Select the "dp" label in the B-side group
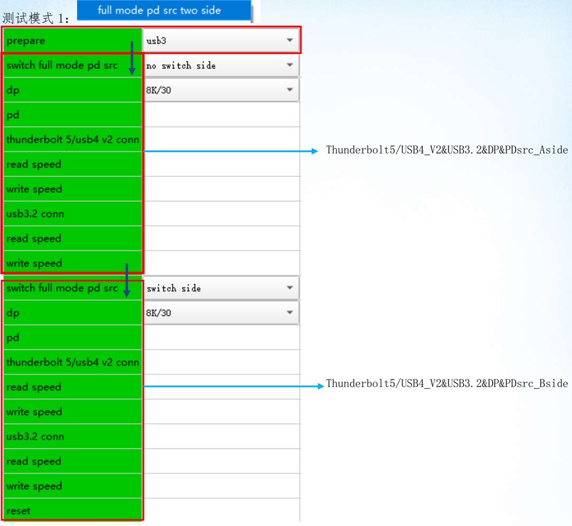 pyautogui.click(x=72, y=313)
